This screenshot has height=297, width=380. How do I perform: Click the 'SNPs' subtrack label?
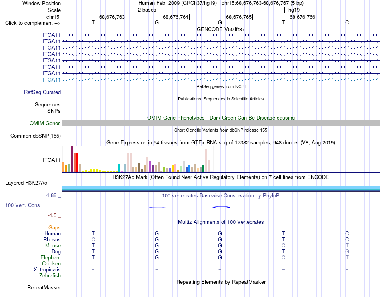point(54,111)
